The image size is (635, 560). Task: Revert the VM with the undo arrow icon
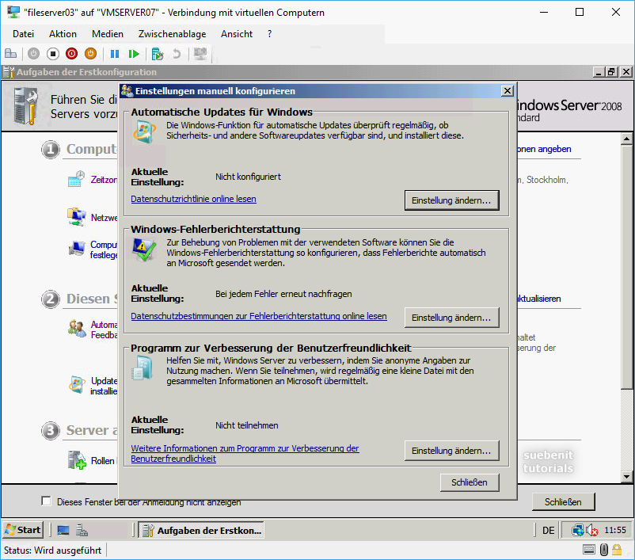176,54
